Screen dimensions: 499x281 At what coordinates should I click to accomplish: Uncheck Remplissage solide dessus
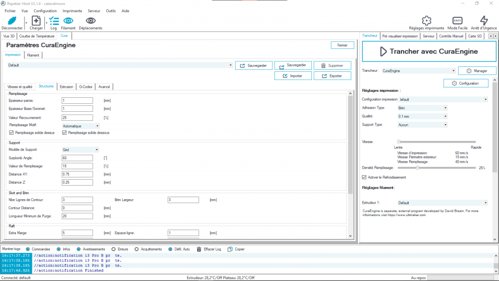coord(11,133)
